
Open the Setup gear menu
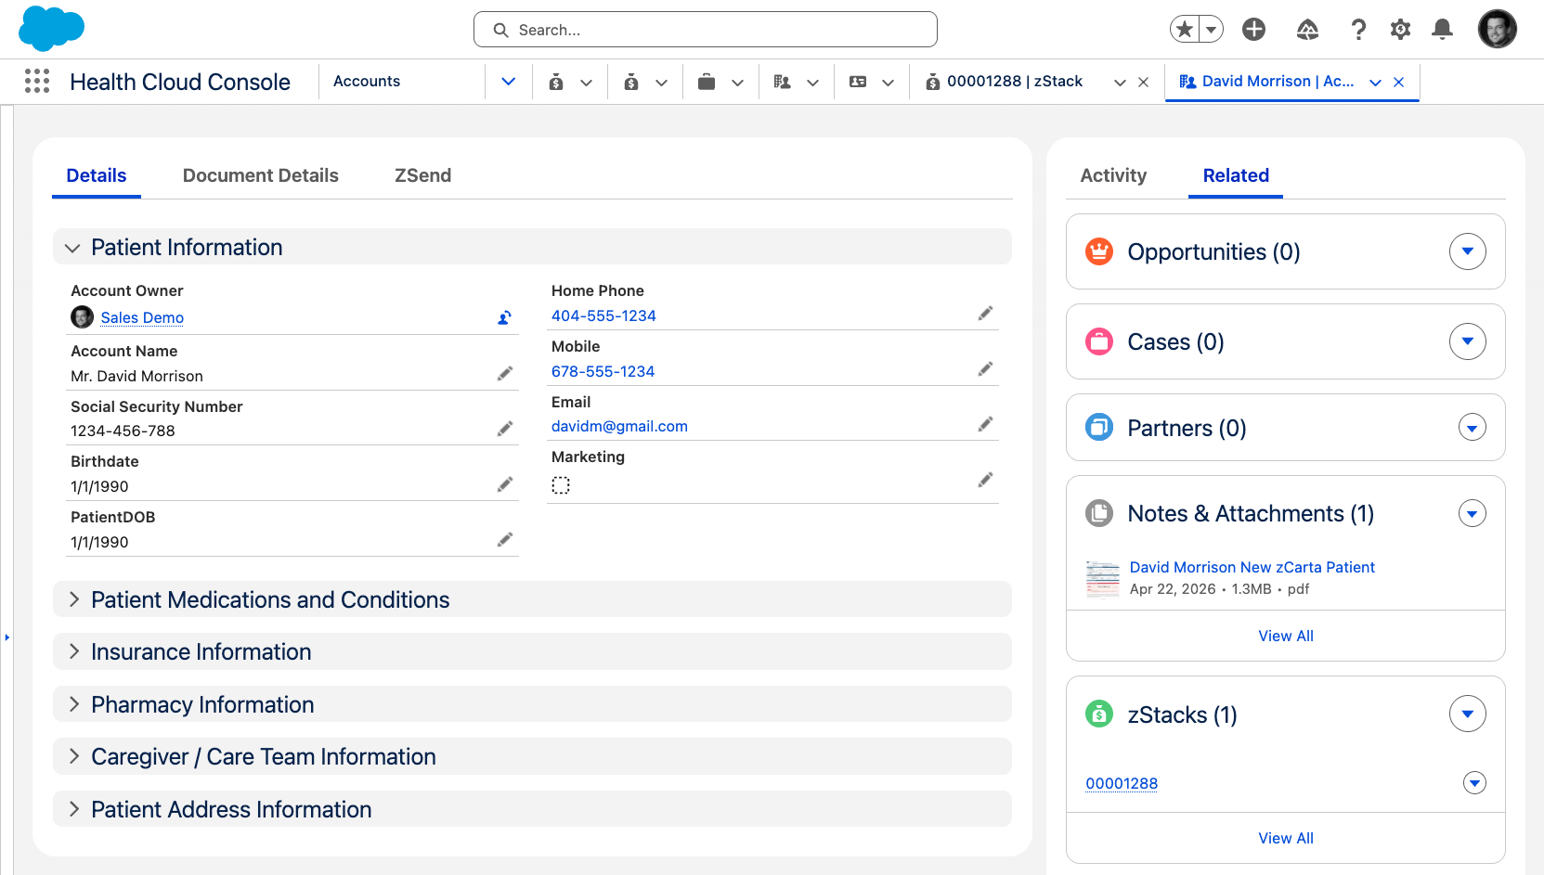1400,30
